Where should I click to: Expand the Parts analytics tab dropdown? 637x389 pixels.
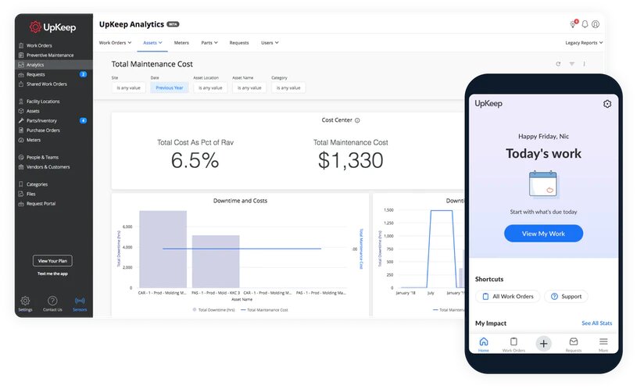pos(209,43)
